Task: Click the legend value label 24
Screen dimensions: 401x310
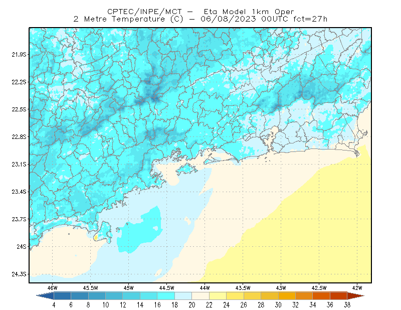Action: pos(227,305)
